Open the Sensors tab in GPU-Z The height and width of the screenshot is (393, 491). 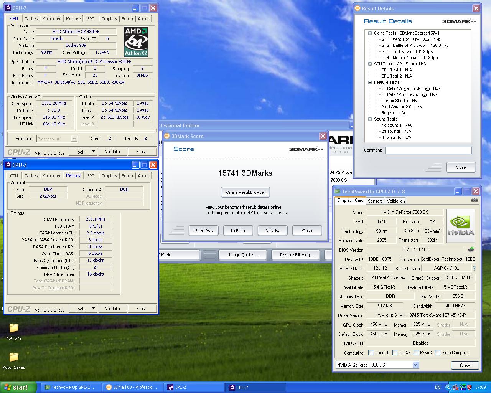[x=375, y=201]
